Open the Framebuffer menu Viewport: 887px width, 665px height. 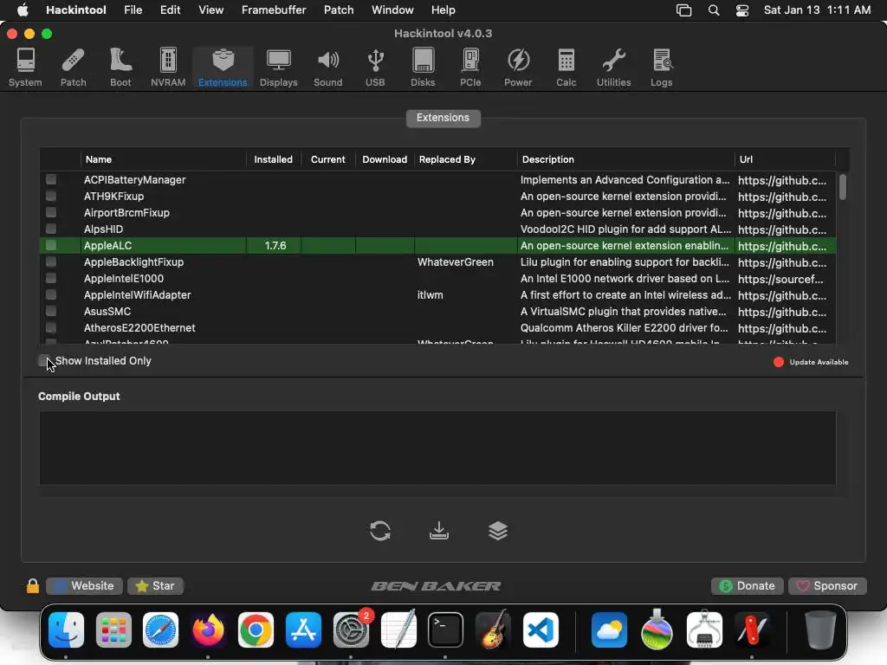pyautogui.click(x=274, y=10)
